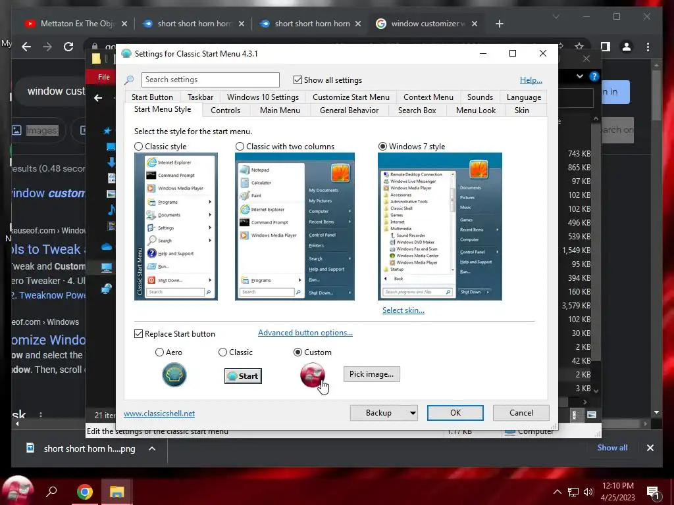Confirm settings with the OK button

tap(455, 413)
